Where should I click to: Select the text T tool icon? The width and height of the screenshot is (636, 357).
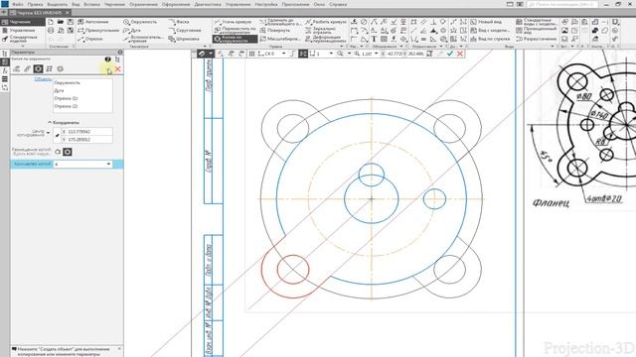click(374, 39)
